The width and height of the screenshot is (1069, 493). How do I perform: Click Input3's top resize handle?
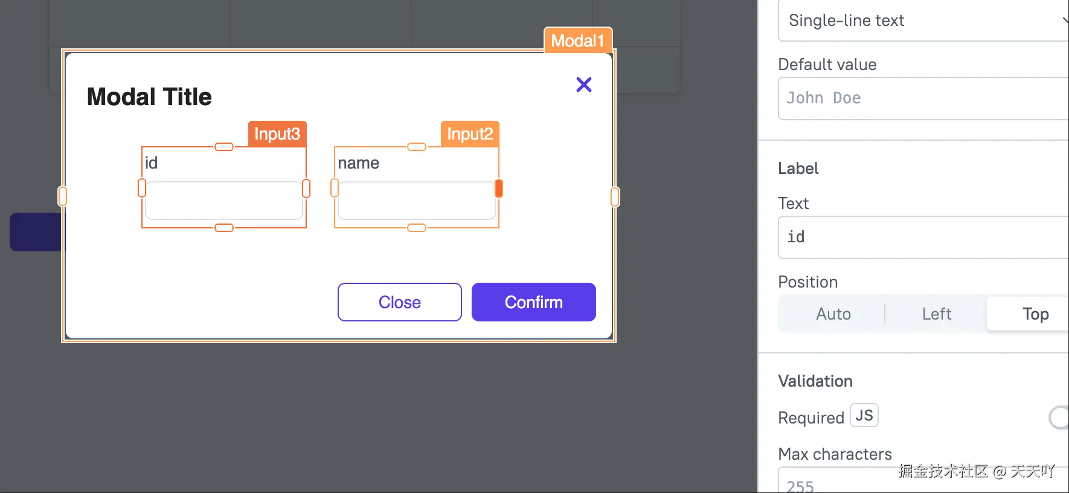pos(224,147)
